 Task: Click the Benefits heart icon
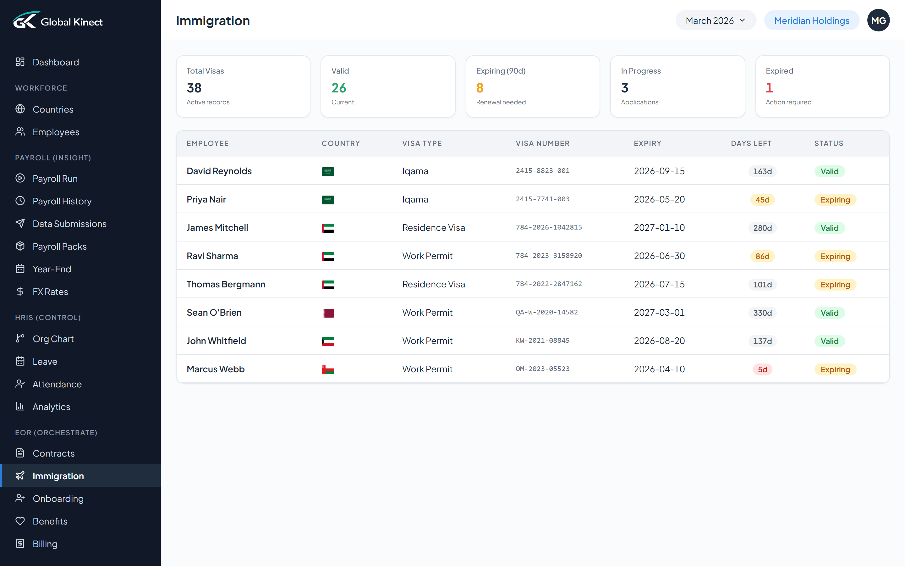coord(20,521)
